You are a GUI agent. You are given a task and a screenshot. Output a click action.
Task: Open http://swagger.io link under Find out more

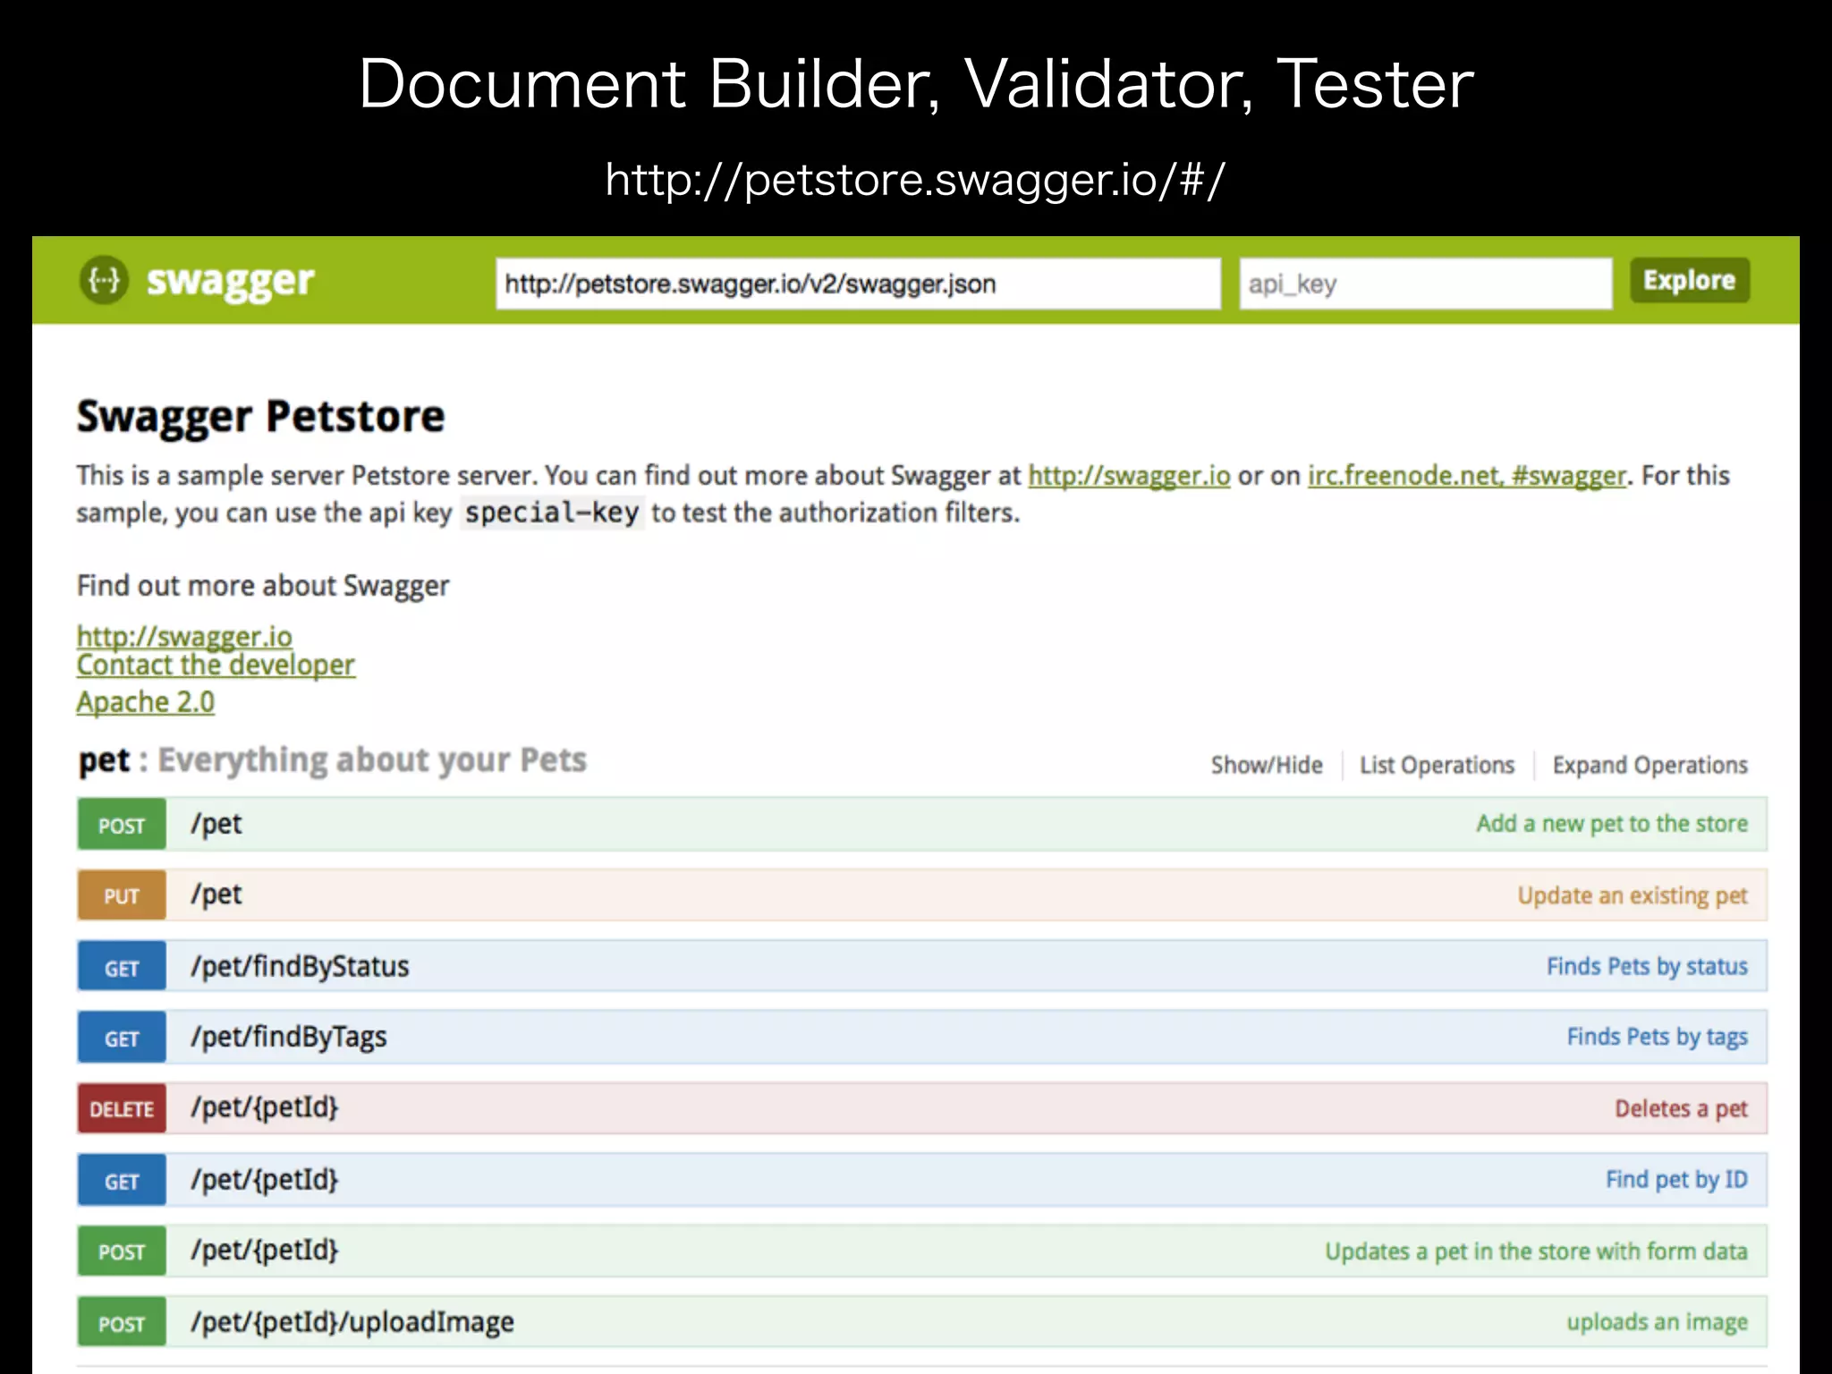click(184, 636)
